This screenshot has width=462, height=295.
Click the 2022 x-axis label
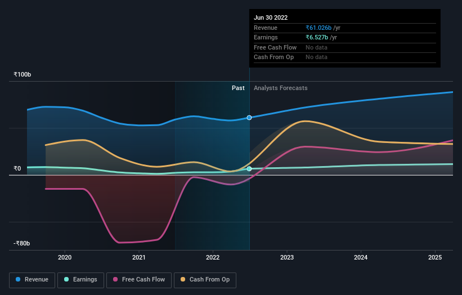coord(213,258)
